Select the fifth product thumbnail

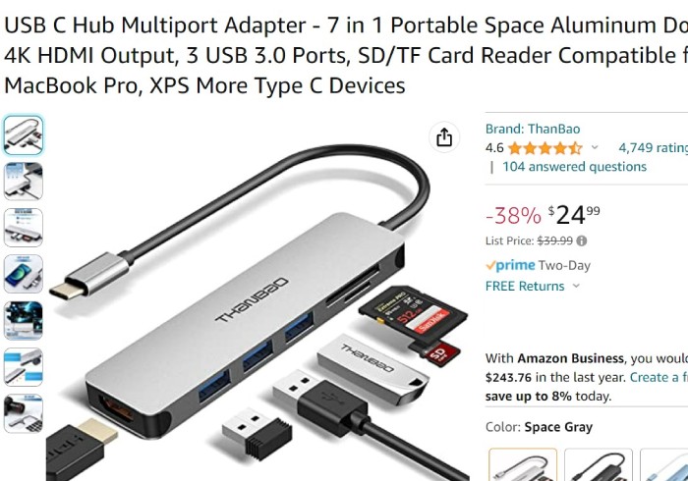click(24, 320)
